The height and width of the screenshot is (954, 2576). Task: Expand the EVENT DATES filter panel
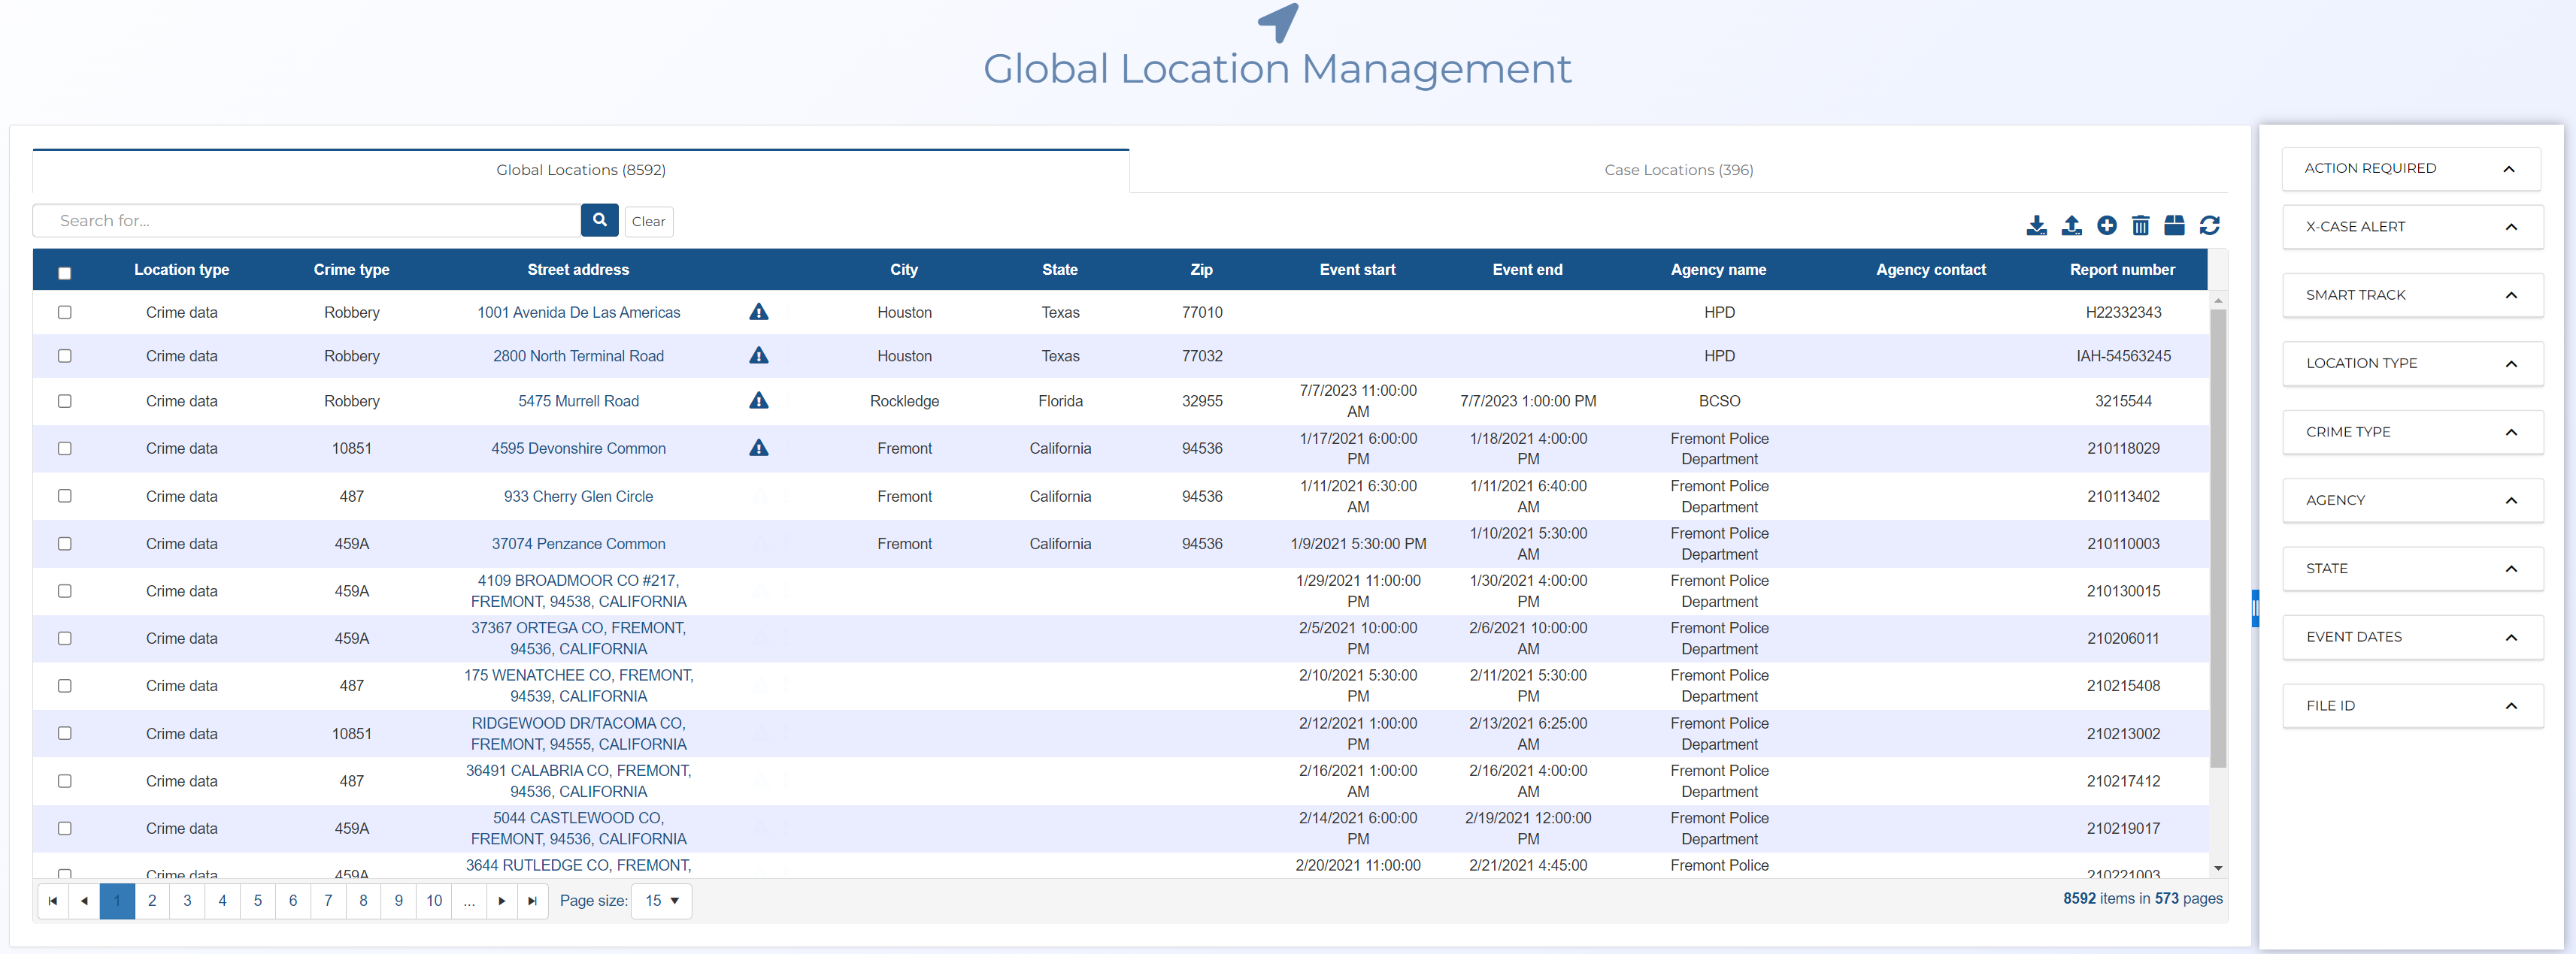[2411, 636]
